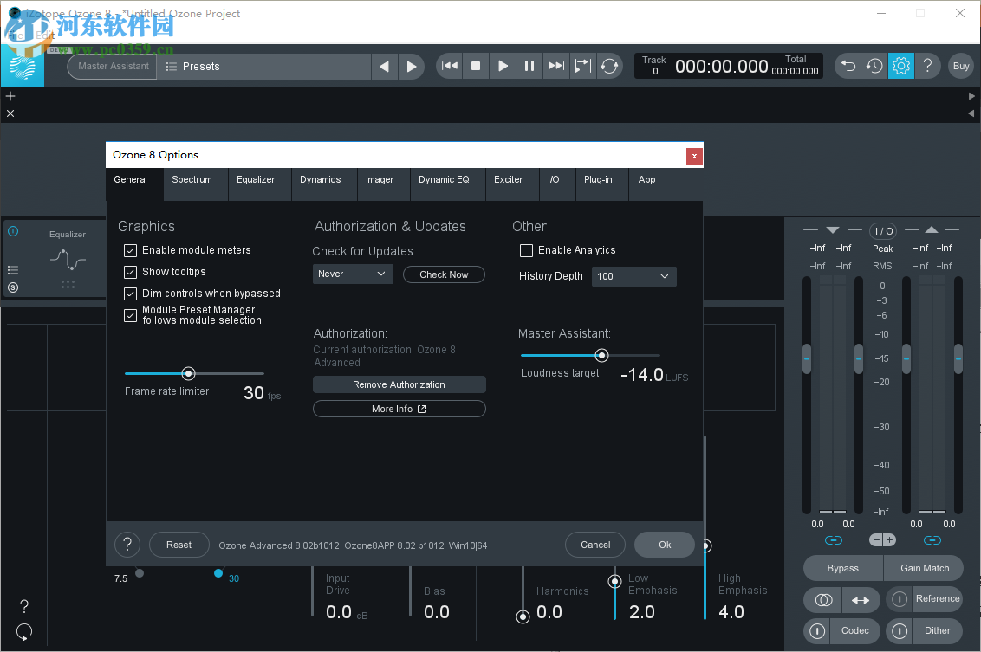The width and height of the screenshot is (981, 652).
Task: Click the question mark help icon in dialog
Action: (x=127, y=545)
